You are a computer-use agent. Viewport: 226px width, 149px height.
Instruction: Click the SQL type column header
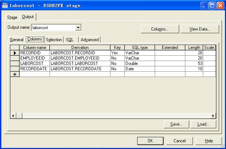(140, 48)
